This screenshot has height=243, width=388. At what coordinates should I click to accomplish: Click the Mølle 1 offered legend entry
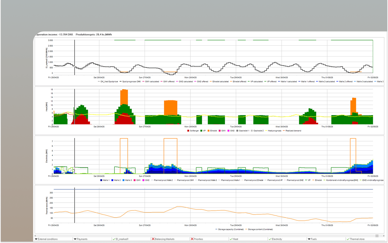pyautogui.click(x=306, y=81)
